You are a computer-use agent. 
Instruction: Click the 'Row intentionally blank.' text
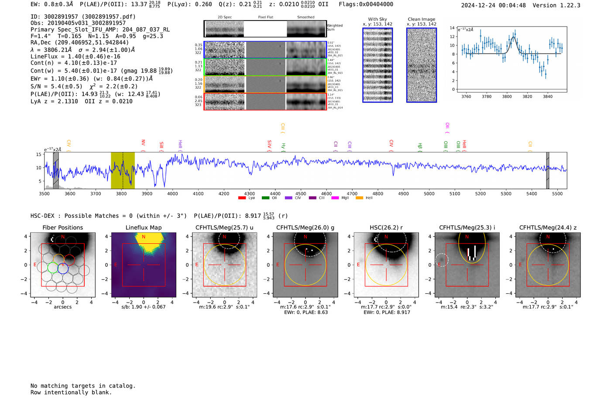(71, 392)
